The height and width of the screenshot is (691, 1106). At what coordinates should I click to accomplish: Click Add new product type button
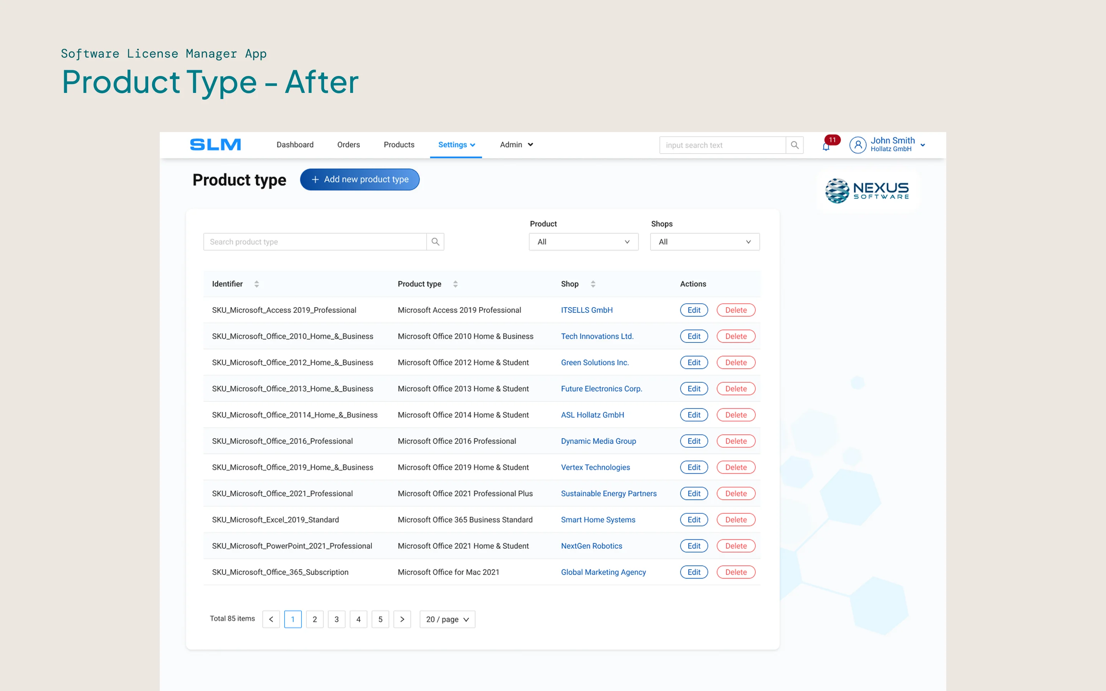[360, 180]
